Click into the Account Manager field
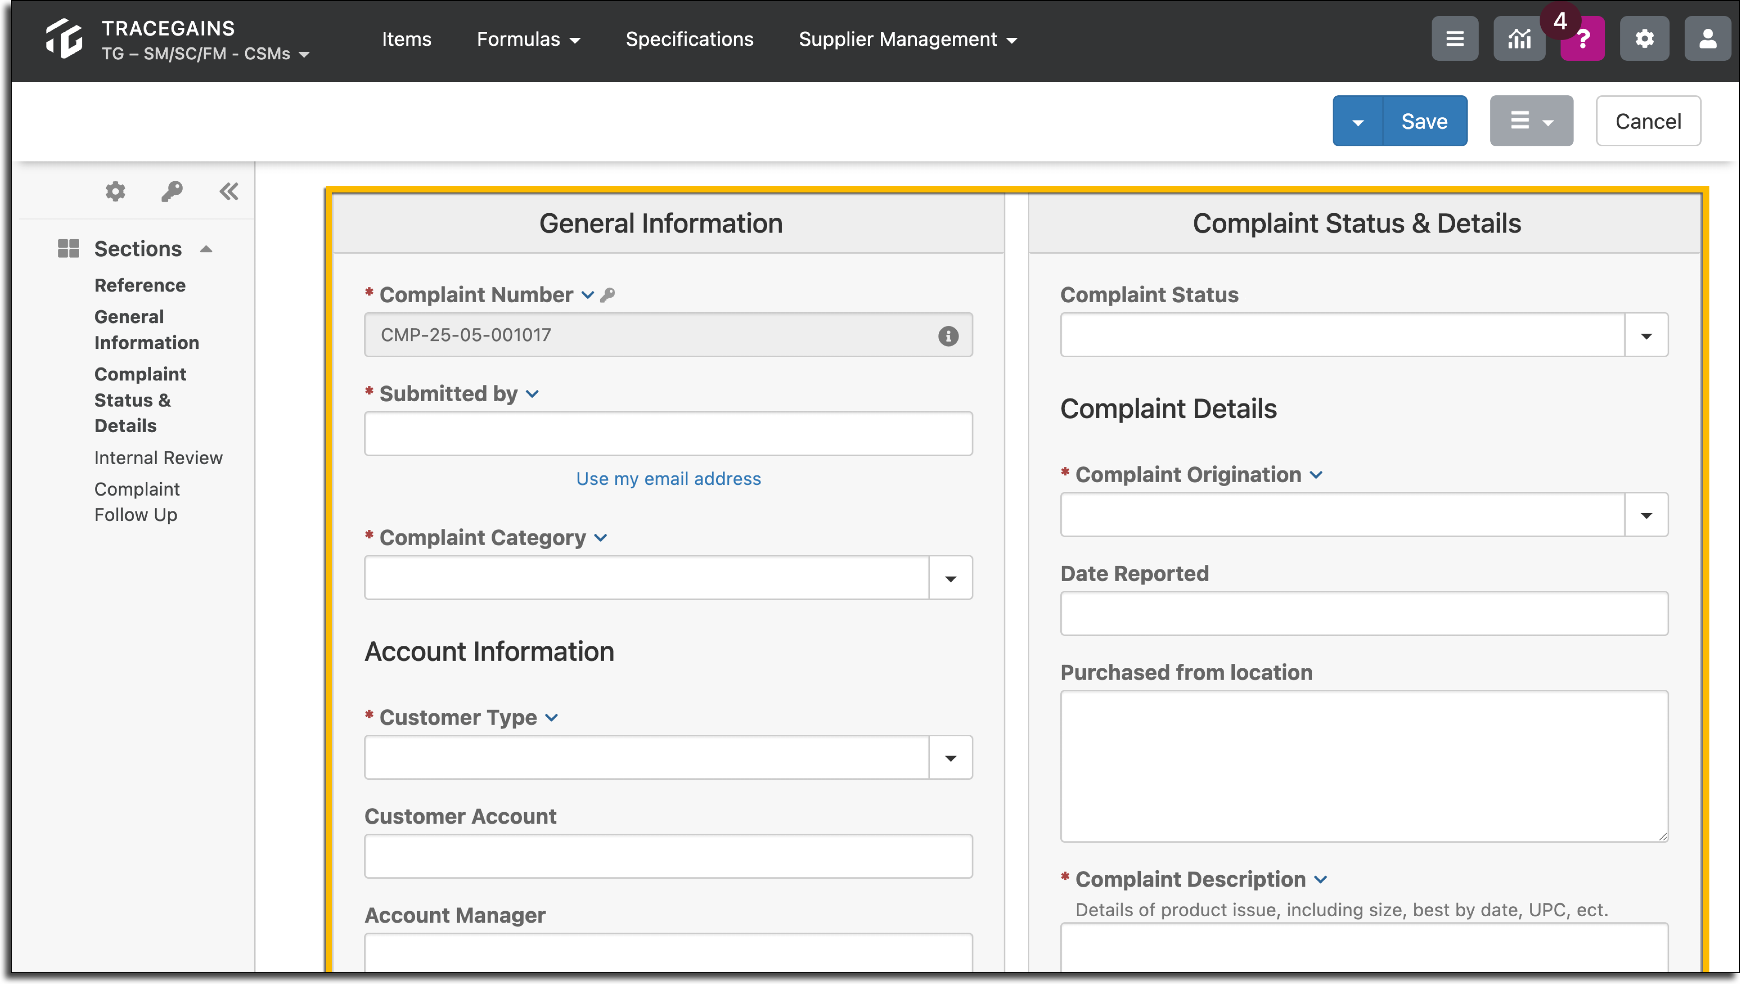 [x=668, y=953]
